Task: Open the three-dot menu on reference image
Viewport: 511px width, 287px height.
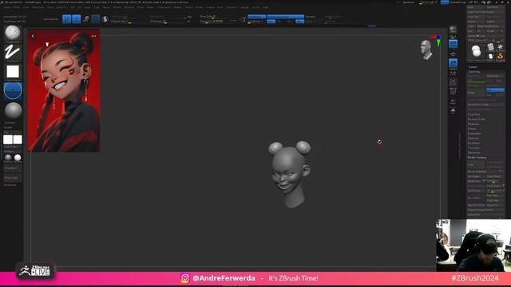Action: click(94, 36)
